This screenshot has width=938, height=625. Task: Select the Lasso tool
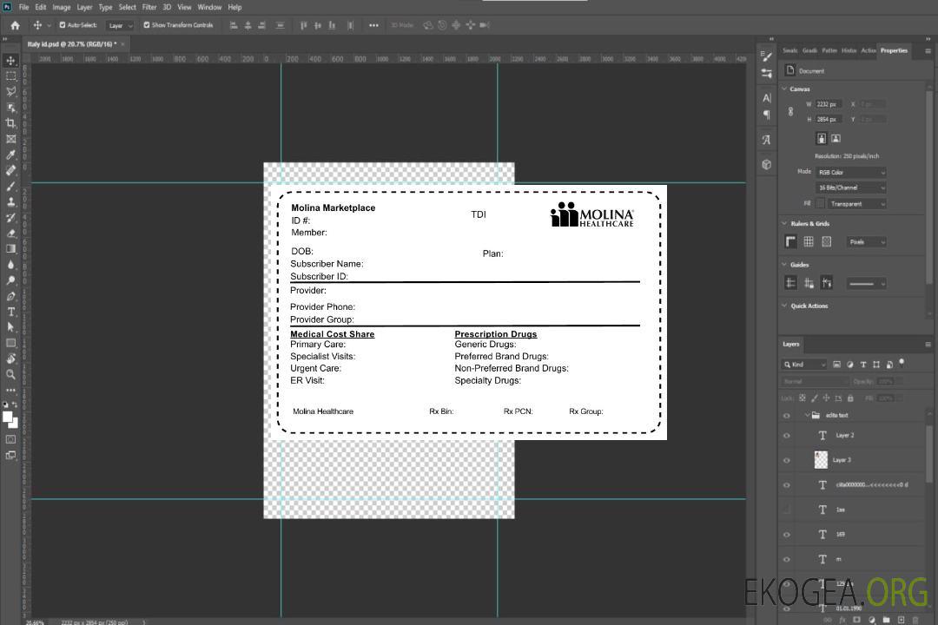click(x=10, y=91)
